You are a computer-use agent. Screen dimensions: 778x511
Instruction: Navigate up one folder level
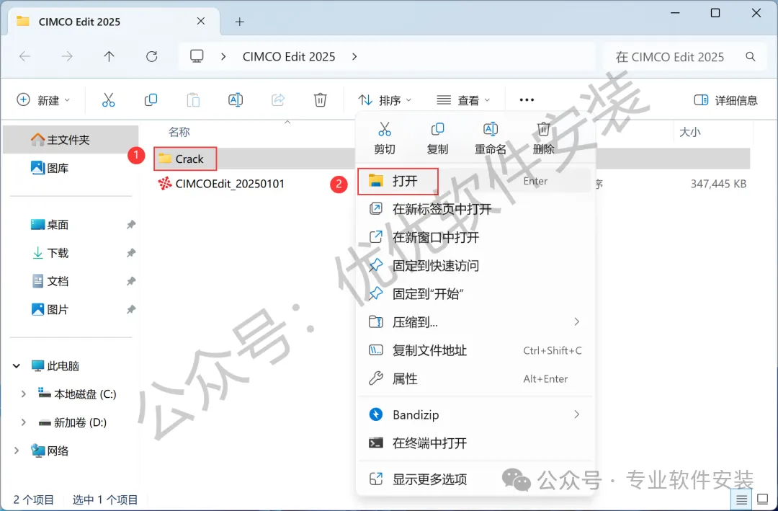tap(109, 57)
